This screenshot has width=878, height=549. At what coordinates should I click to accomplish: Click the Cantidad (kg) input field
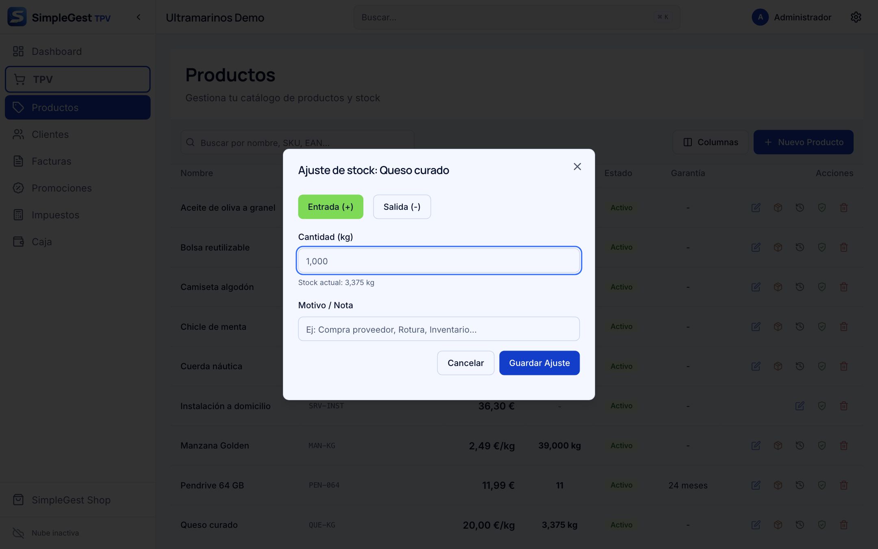439,261
